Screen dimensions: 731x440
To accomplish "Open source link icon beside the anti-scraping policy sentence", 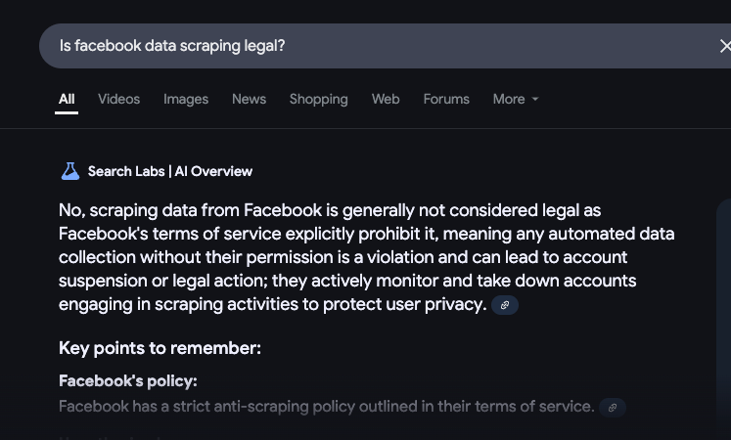I will pos(613,408).
